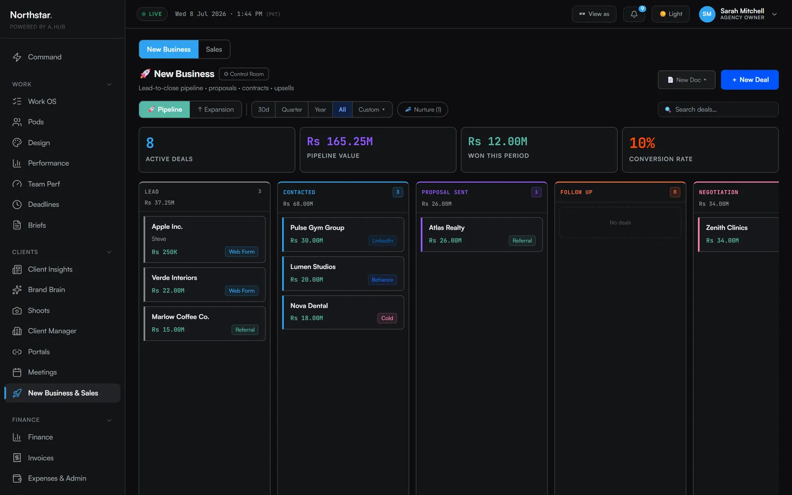The width and height of the screenshot is (792, 495).
Task: Expand the user account menu chevron
Action: pyautogui.click(x=775, y=14)
